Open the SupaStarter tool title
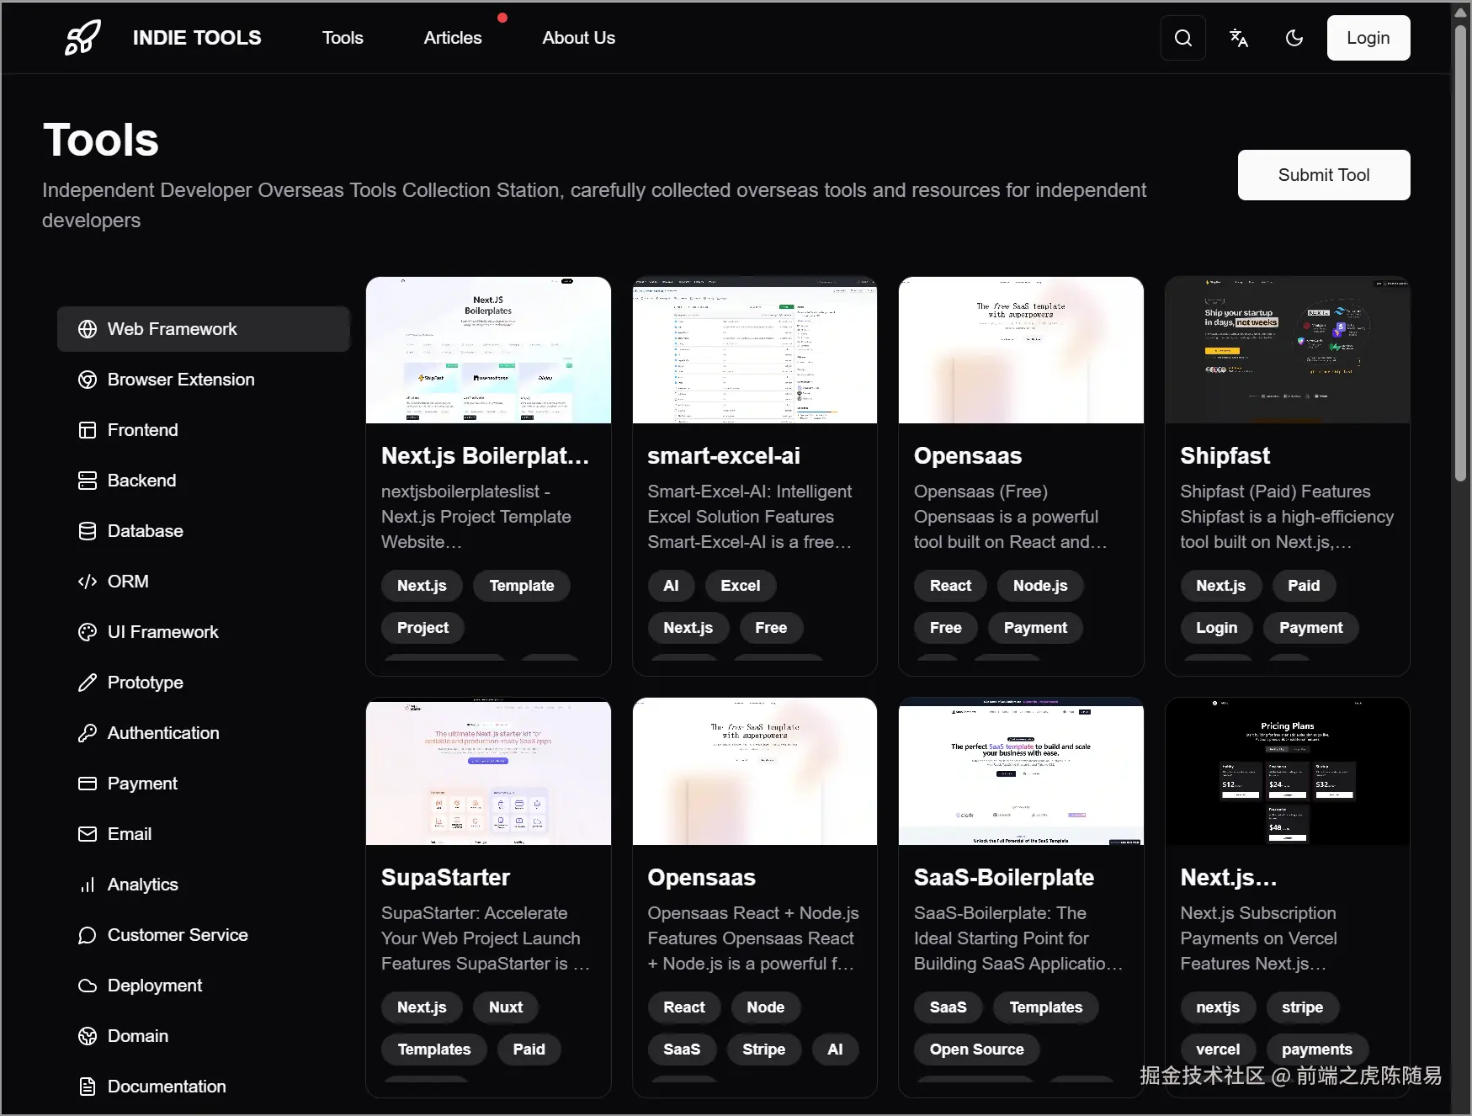This screenshot has width=1472, height=1116. [x=445, y=877]
